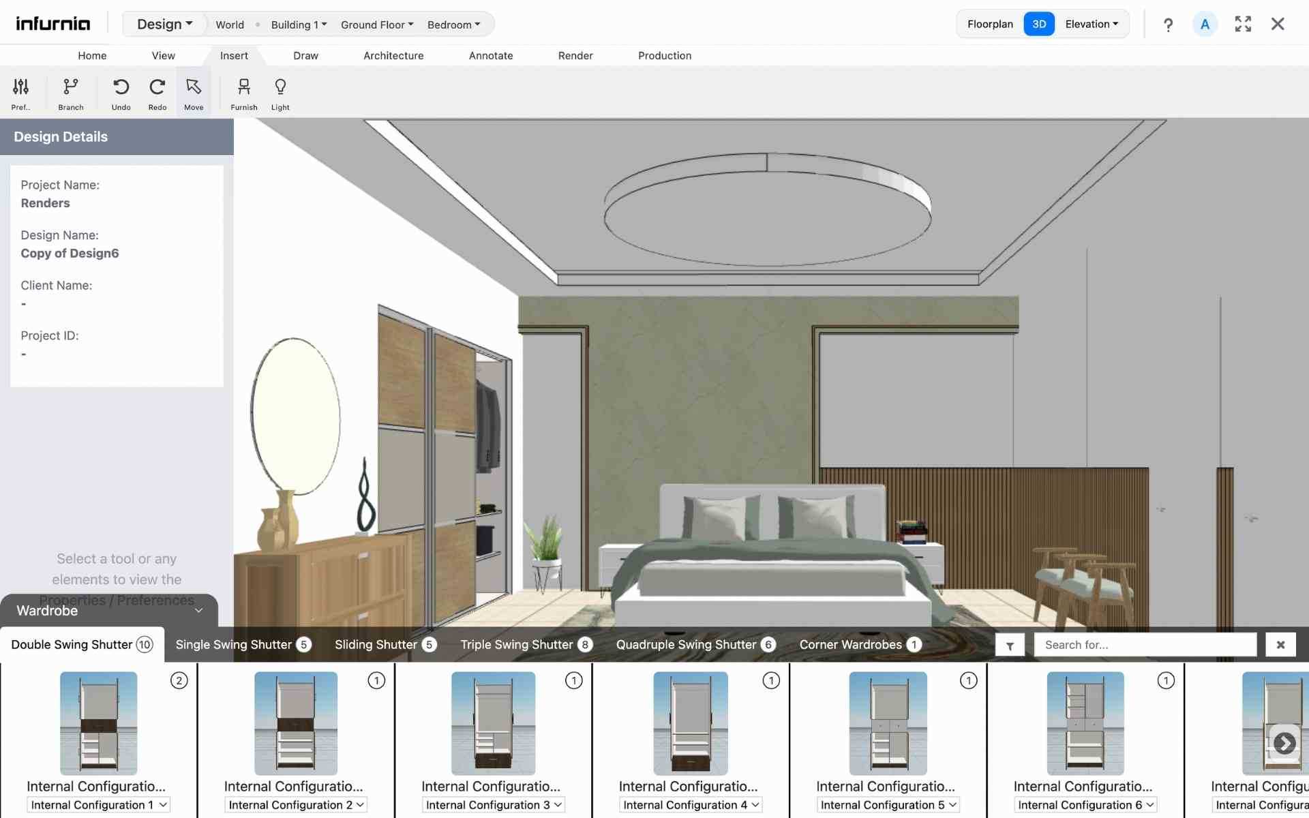Select Double Swing Shutter category tab
Image resolution: width=1309 pixels, height=818 pixels.
82,645
